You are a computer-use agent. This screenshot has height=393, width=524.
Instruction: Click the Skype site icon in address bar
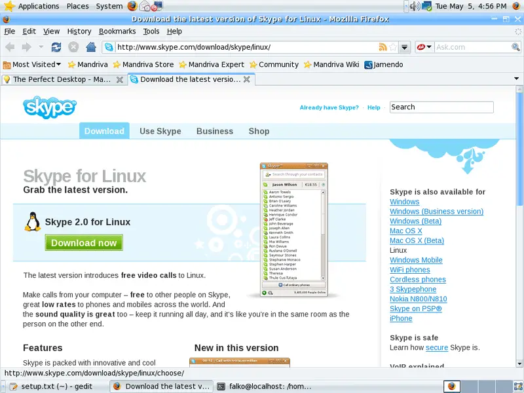tap(109, 47)
